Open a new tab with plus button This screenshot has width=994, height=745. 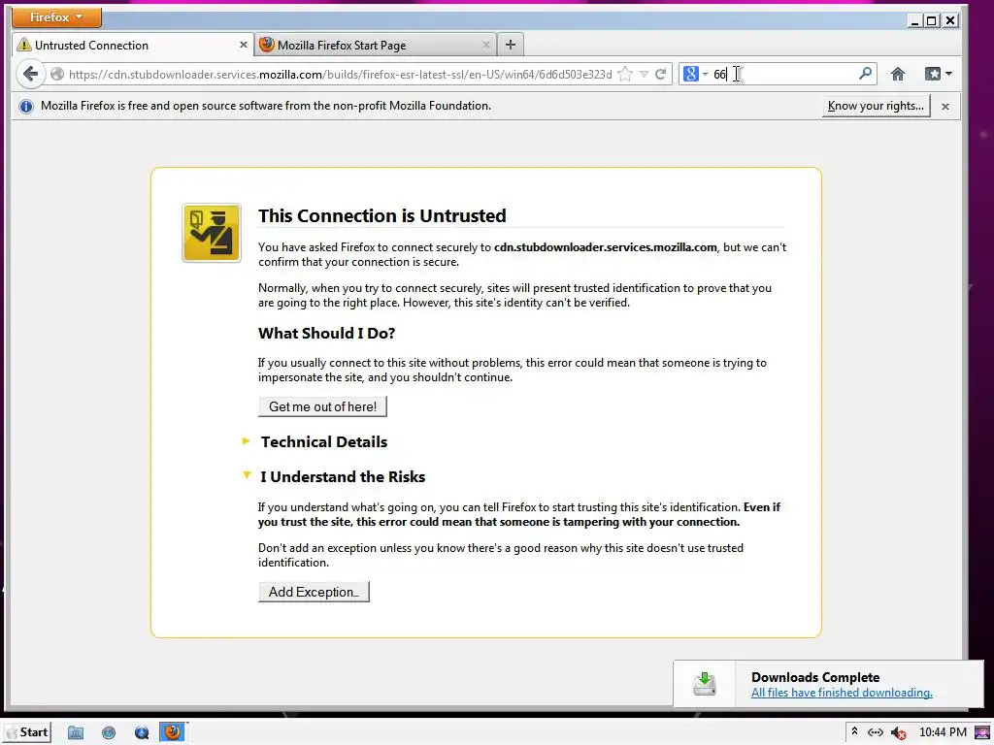[511, 45]
